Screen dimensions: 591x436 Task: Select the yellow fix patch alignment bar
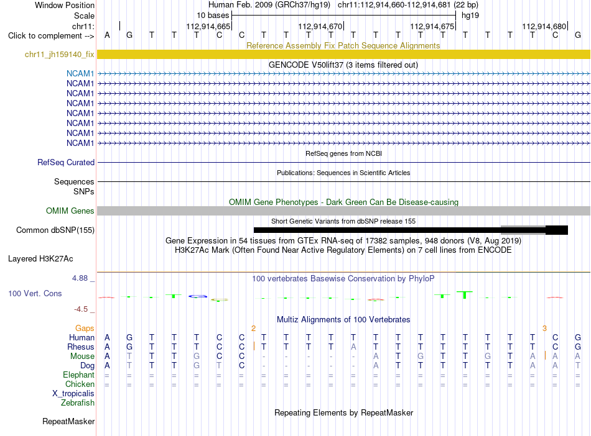pyautogui.click(x=343, y=55)
